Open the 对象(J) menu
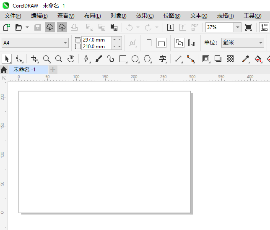 coord(119,16)
